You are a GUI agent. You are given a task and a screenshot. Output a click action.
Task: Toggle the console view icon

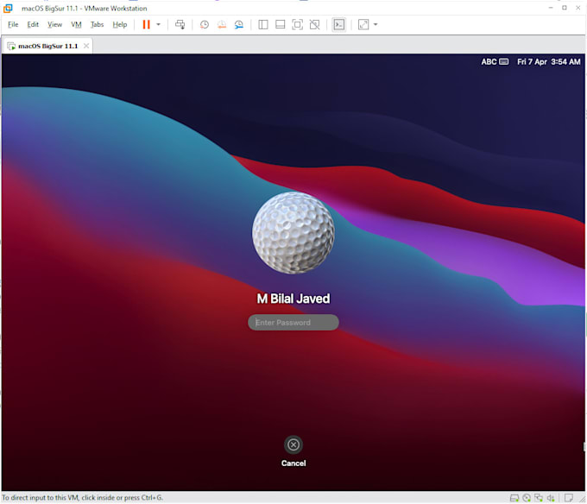[x=338, y=25]
